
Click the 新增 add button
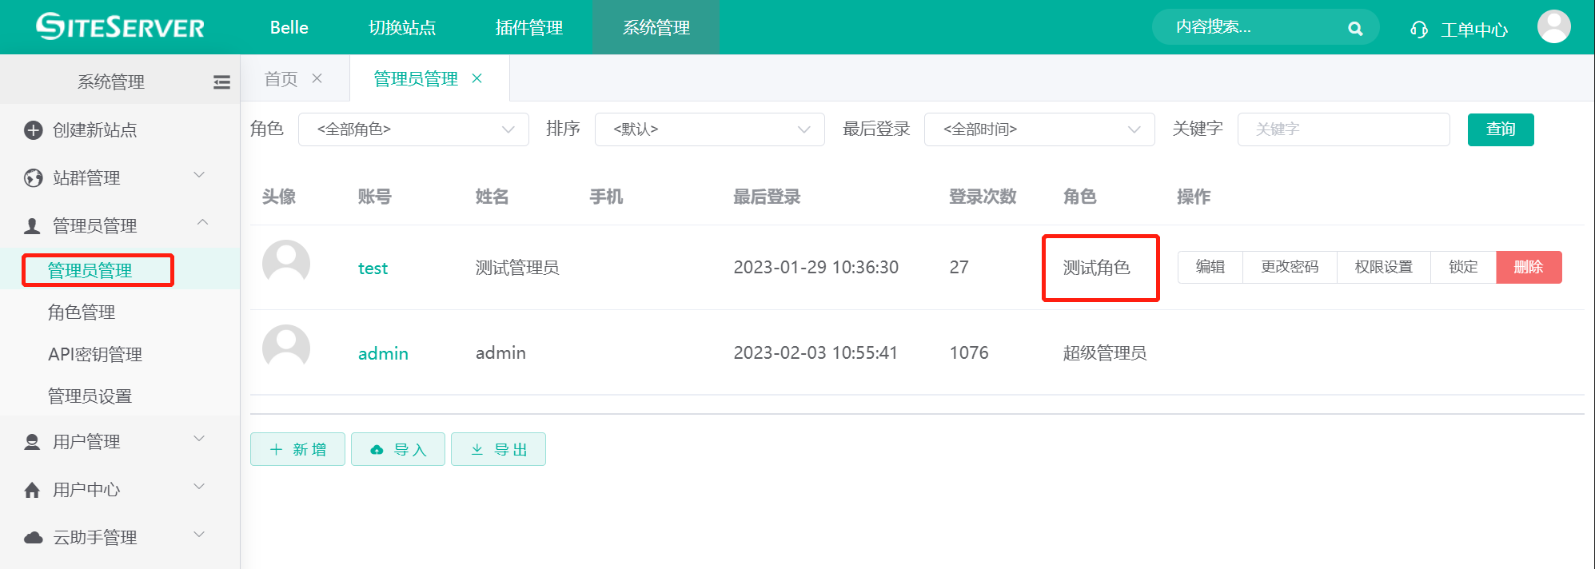coord(297,449)
